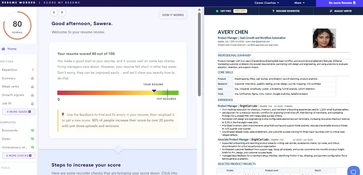
Task: Go to next section arrow
Action: pos(62,12)
